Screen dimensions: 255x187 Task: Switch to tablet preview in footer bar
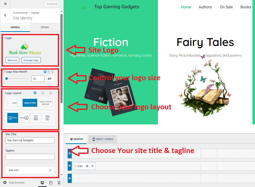tap(51, 183)
